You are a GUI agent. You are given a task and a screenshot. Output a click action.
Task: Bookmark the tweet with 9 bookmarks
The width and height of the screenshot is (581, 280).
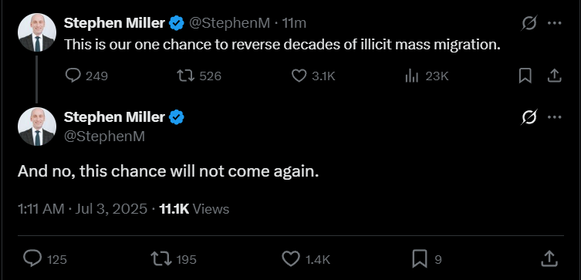pos(427,259)
